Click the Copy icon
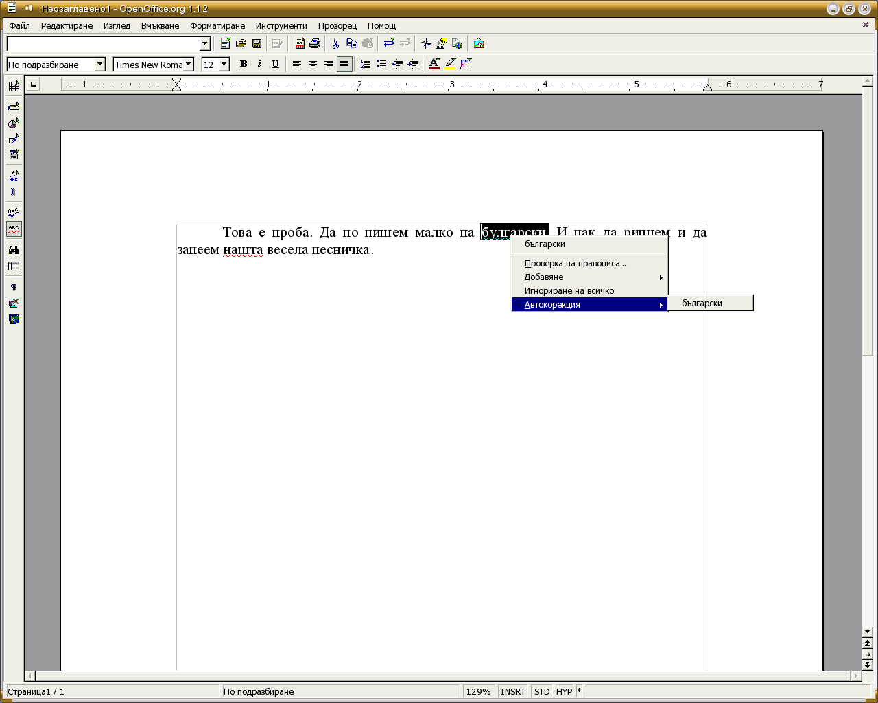 (352, 43)
